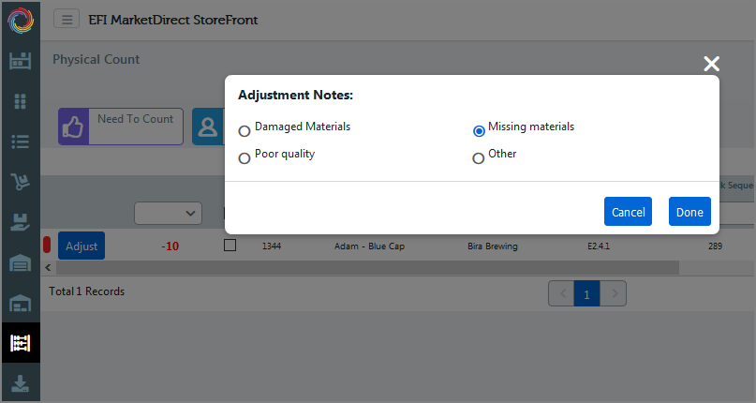Open the factory/production sidebar icon
Image resolution: width=756 pixels, height=403 pixels.
(21, 61)
